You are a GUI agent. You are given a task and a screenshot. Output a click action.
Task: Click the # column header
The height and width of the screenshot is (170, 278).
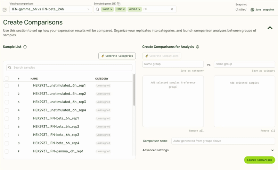click(18, 79)
